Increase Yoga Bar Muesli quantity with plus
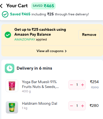Screen dimensions: 103x119 click(x=82, y=85)
